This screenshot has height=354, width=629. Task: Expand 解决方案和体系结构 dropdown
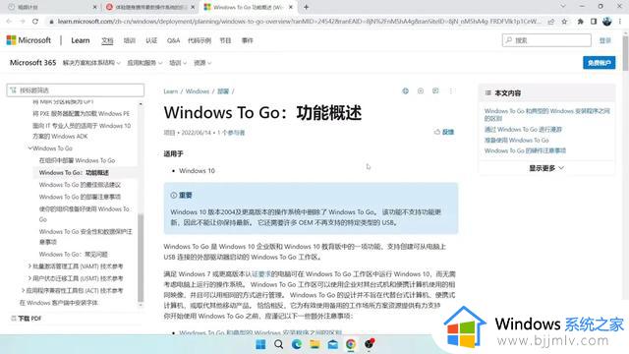click(91, 63)
